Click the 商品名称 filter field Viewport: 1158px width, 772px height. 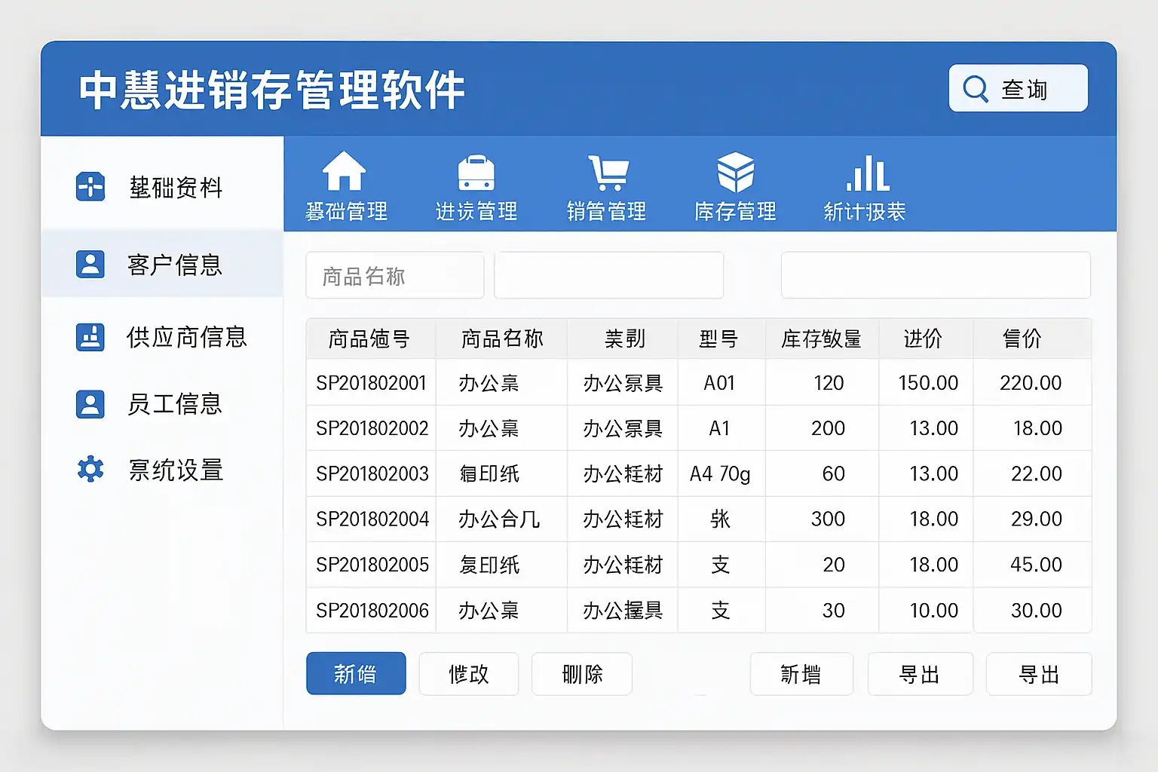(x=394, y=276)
